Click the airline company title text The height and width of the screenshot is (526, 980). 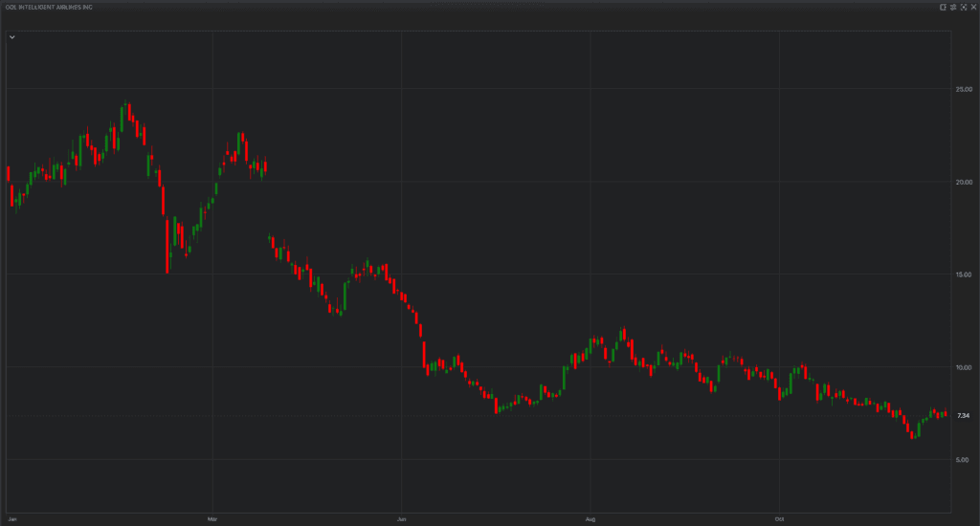49,8
